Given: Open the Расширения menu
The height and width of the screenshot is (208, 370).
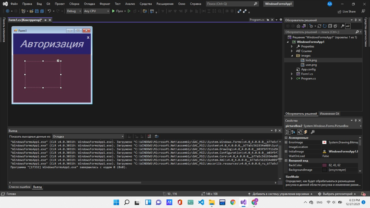Looking at the screenshot, I should pyautogui.click(x=165, y=4).
